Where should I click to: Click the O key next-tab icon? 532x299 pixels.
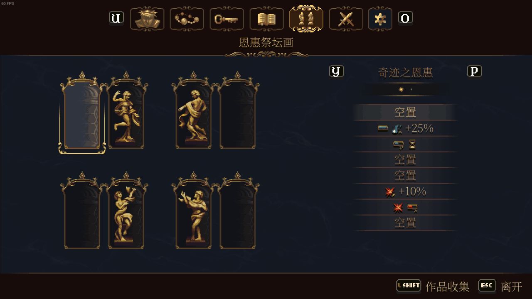[x=406, y=18]
